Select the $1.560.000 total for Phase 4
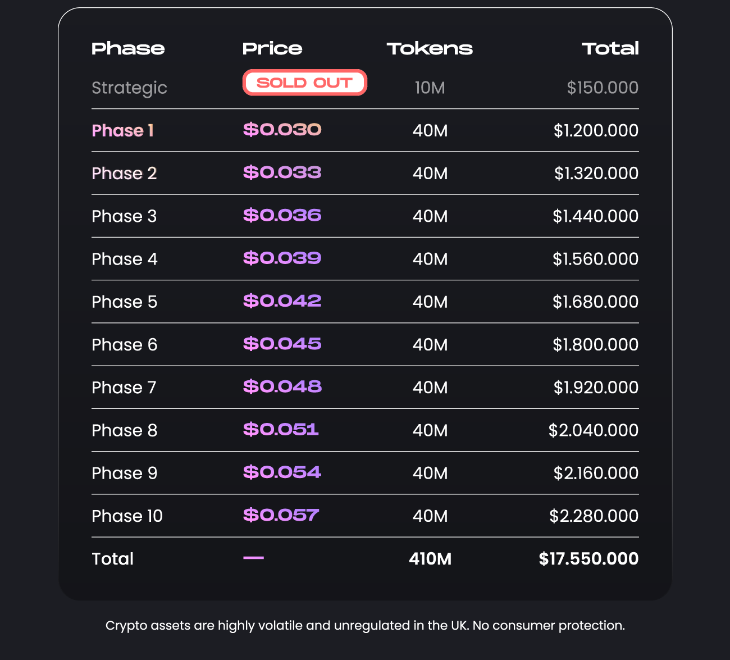 tap(596, 259)
